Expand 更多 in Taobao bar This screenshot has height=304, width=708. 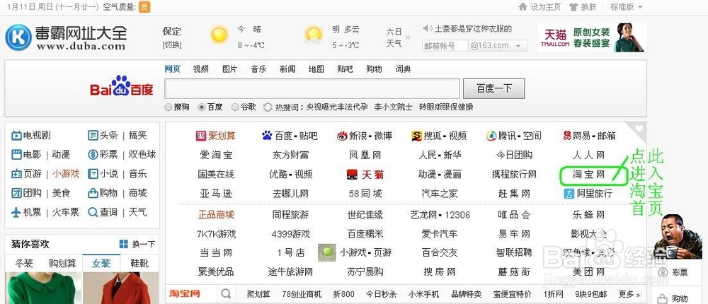pos(629,294)
